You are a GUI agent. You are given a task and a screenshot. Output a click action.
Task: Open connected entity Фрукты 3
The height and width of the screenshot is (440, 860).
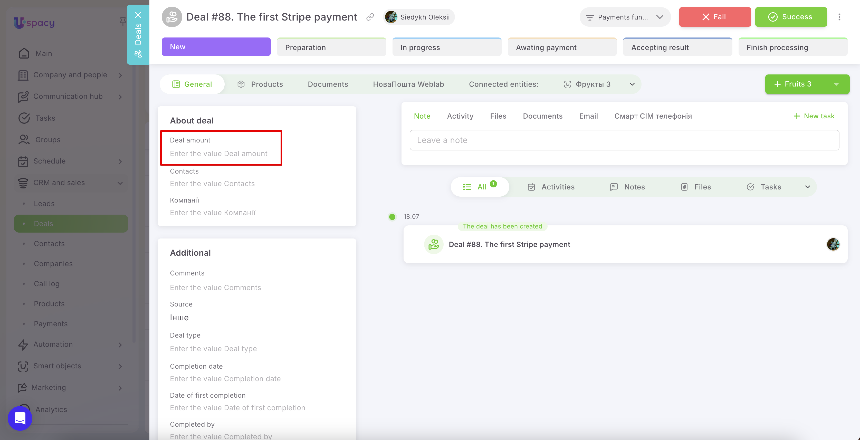coord(587,84)
